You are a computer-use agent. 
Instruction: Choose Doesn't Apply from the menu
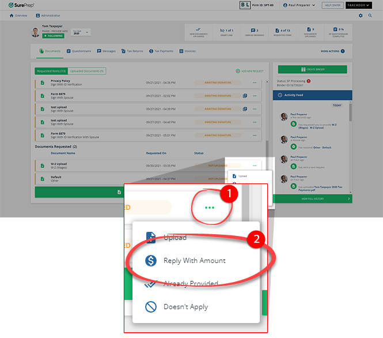[x=185, y=307]
